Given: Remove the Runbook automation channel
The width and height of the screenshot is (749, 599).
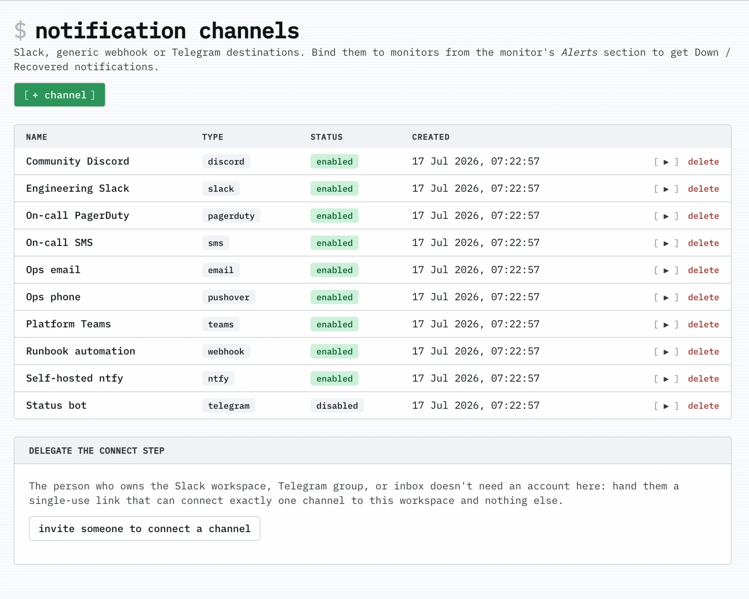Looking at the screenshot, I should (703, 352).
